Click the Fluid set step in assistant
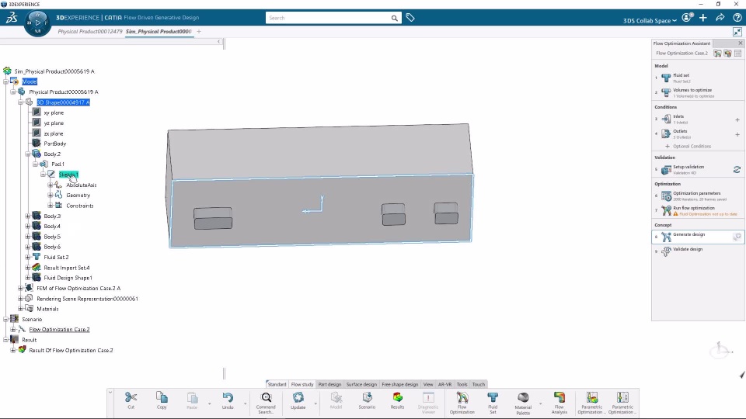This screenshot has width=746, height=419. click(x=698, y=78)
